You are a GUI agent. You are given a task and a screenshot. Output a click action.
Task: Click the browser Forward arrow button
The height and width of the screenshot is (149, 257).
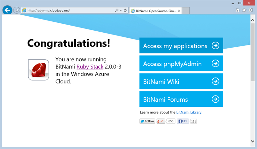pos(16,11)
